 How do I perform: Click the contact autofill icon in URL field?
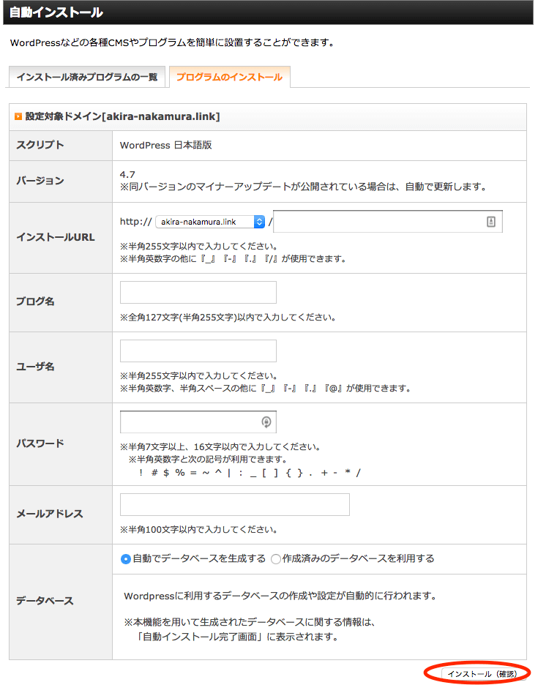coord(491,222)
